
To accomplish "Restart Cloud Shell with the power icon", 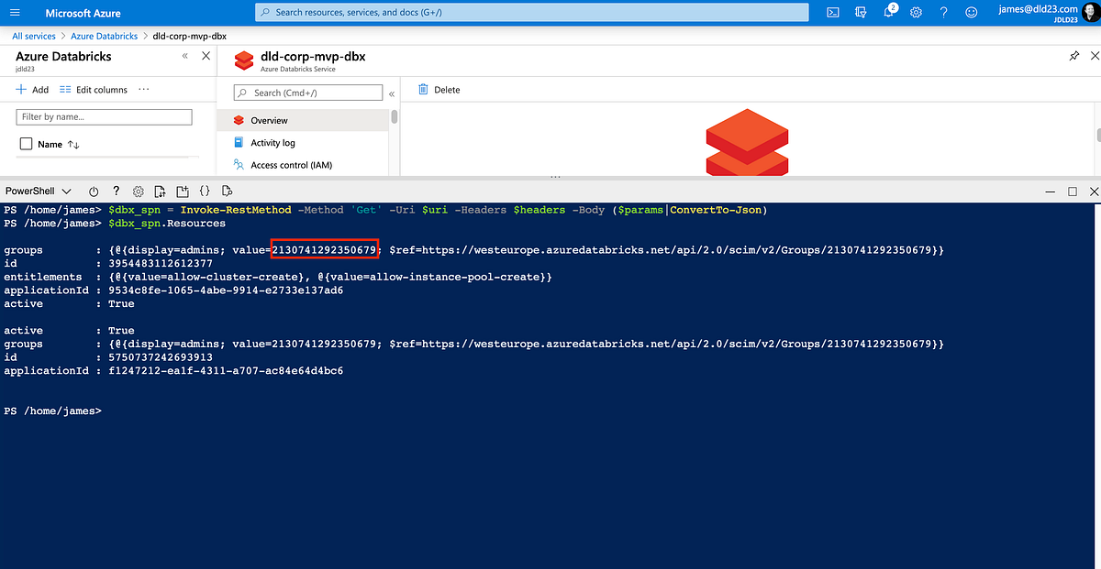I will (x=94, y=191).
